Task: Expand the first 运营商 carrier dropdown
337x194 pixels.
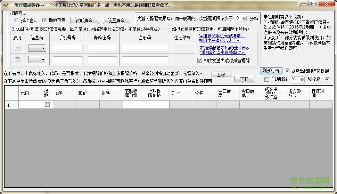Action: (37, 48)
